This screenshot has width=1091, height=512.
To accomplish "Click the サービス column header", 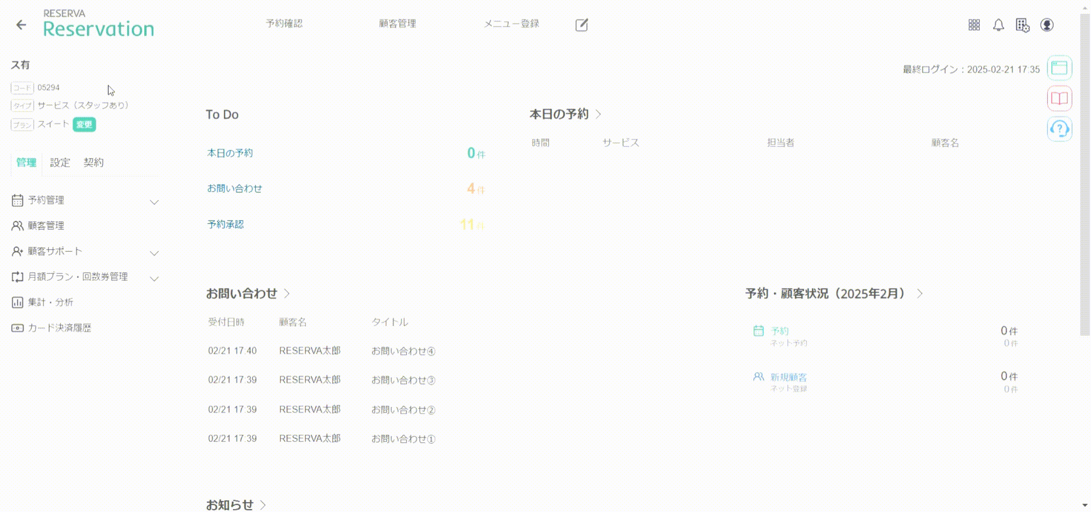I will pyautogui.click(x=621, y=143).
